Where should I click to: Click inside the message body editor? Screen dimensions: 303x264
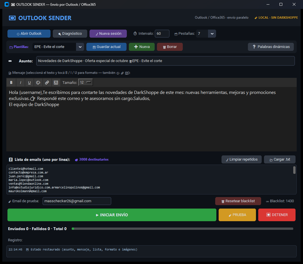pyautogui.click(x=151, y=119)
